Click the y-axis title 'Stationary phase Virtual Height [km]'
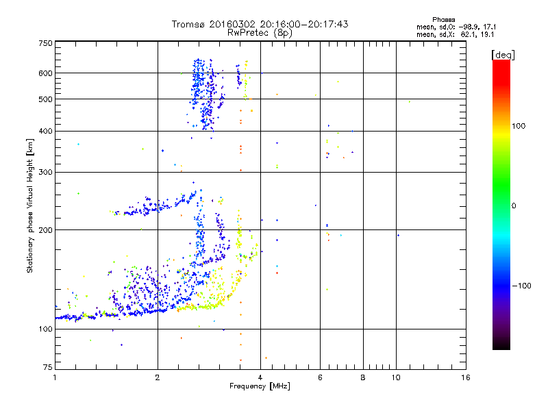 [x=29, y=206]
